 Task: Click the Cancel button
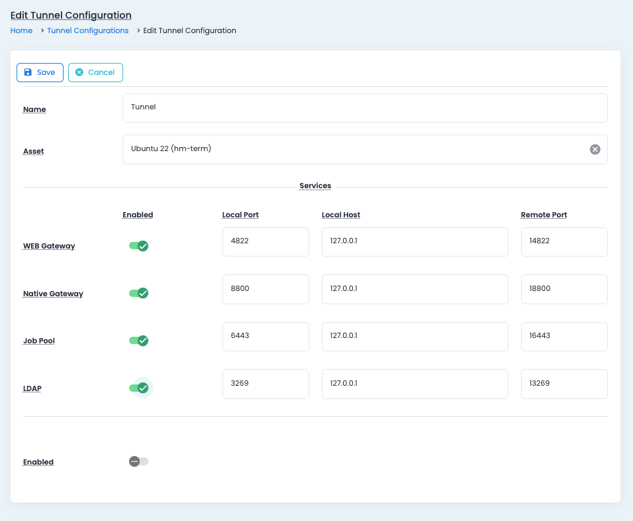95,72
